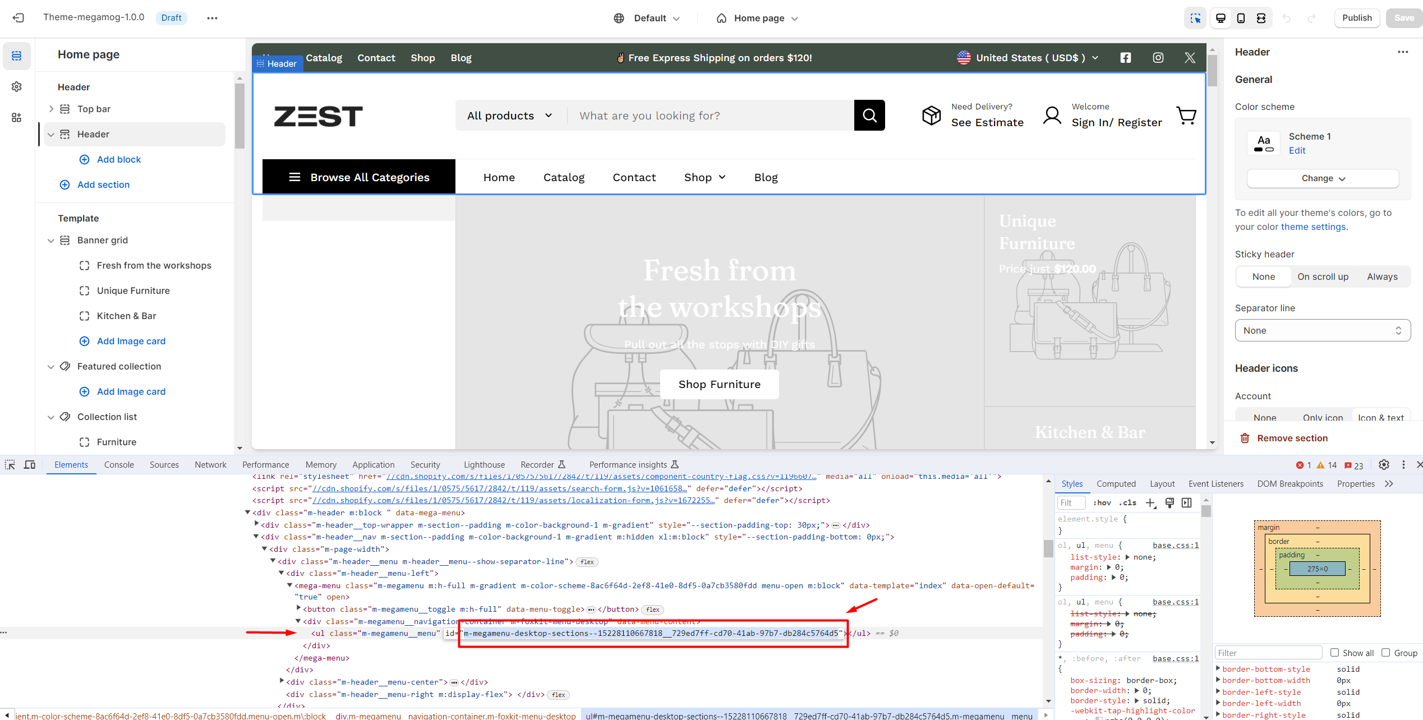Set sticky header to None
This screenshot has height=720, width=1423.
click(1264, 277)
